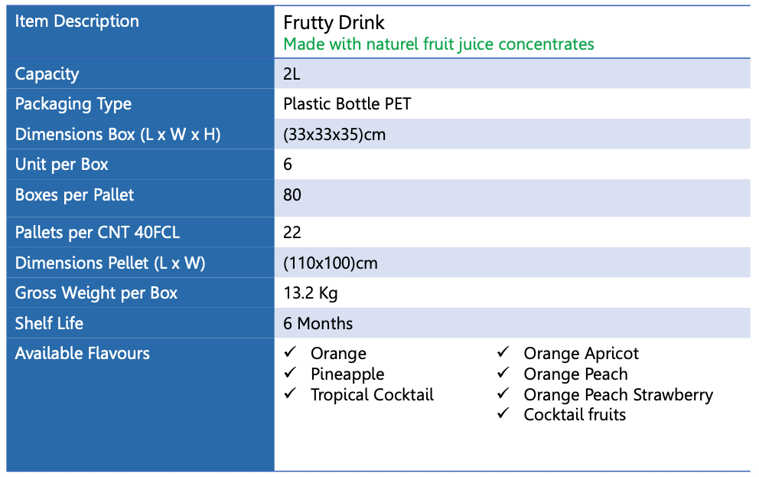The height and width of the screenshot is (477, 759).
Task: Select the (33x33x35)cm dimensions value
Action: (x=334, y=135)
